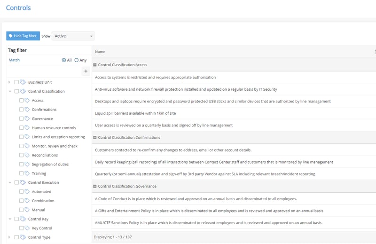This screenshot has width=376, height=244.
Task: Click the tag icon beside Key Control
Action: (27, 228)
